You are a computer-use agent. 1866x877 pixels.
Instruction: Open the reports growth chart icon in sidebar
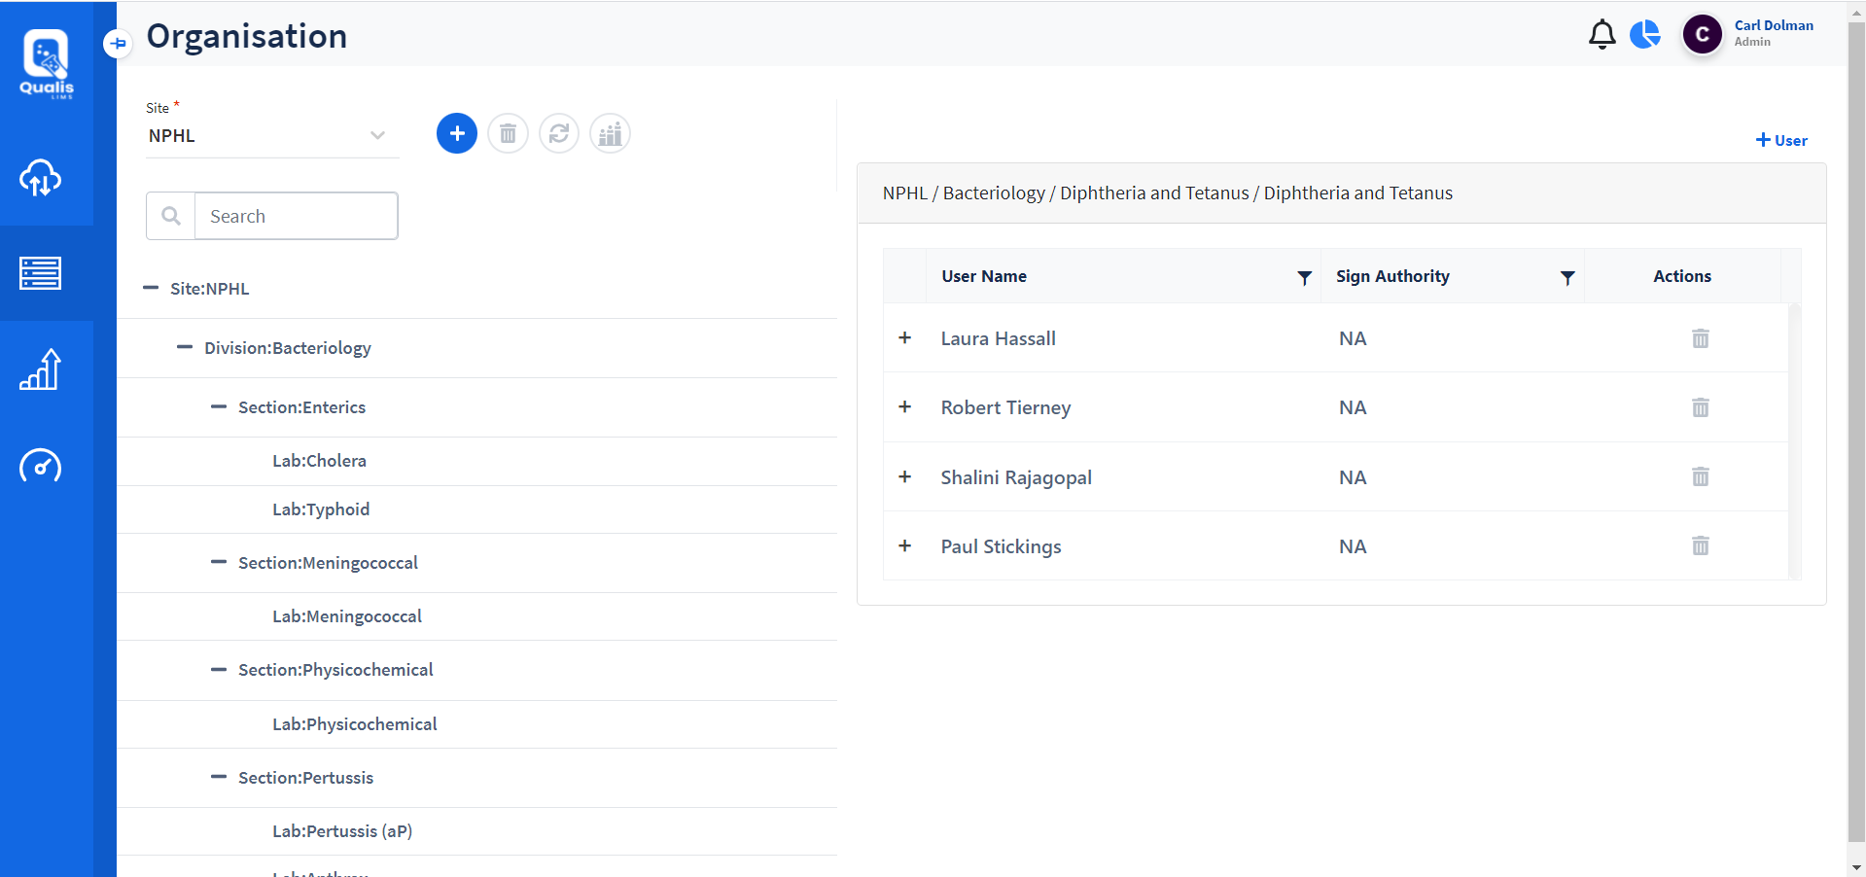pos(40,369)
